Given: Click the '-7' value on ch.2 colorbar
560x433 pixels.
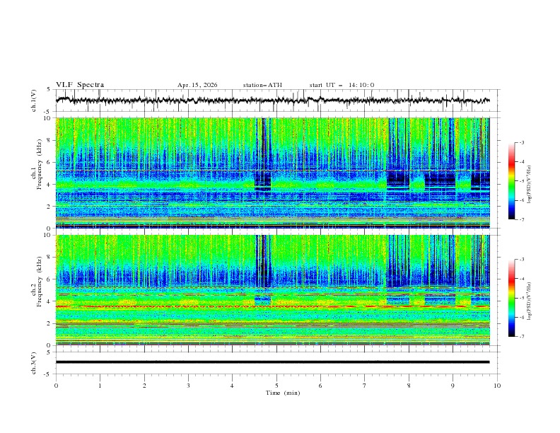Looking at the screenshot, I should click(x=521, y=337).
